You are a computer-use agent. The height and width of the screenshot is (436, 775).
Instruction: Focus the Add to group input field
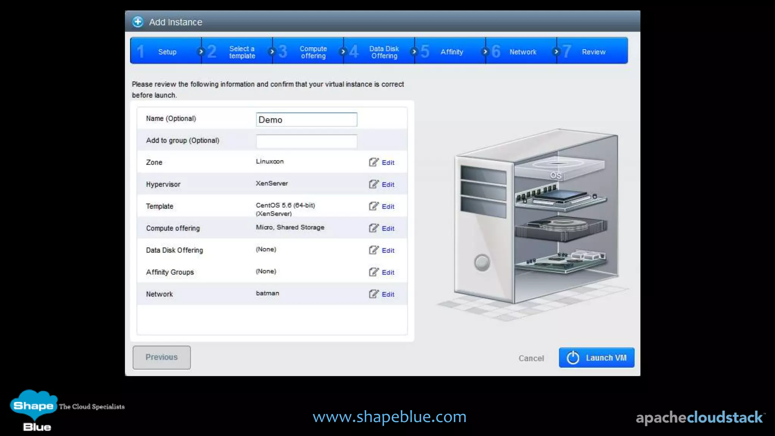pos(307,141)
